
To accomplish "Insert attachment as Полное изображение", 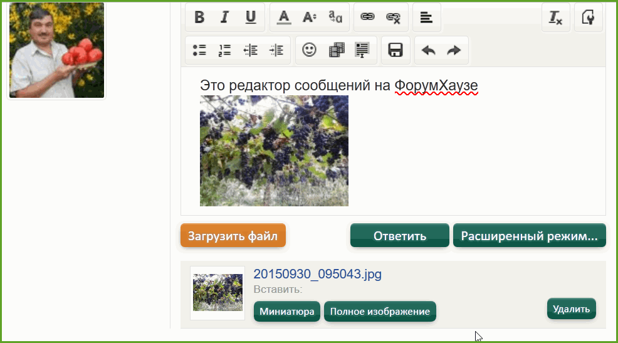I will 380,312.
